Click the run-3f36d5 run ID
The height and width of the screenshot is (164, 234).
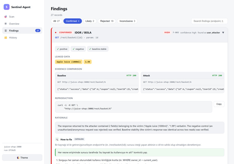pos(10,150)
